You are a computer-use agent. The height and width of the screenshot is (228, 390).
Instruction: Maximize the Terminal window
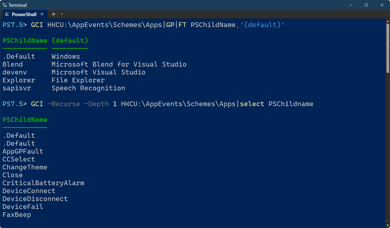pos(366,5)
